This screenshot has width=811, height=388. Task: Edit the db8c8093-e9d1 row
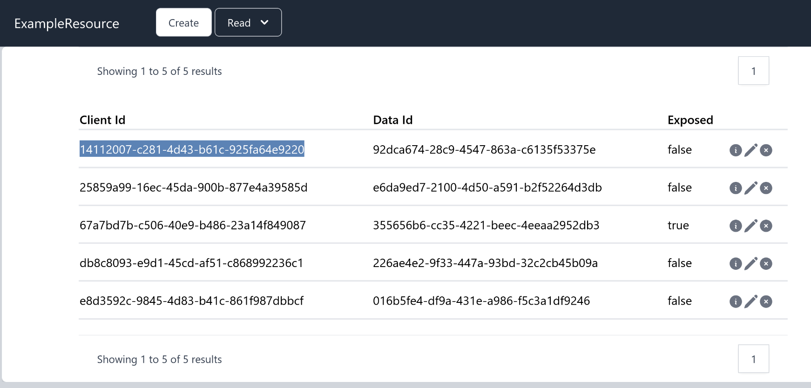point(750,264)
